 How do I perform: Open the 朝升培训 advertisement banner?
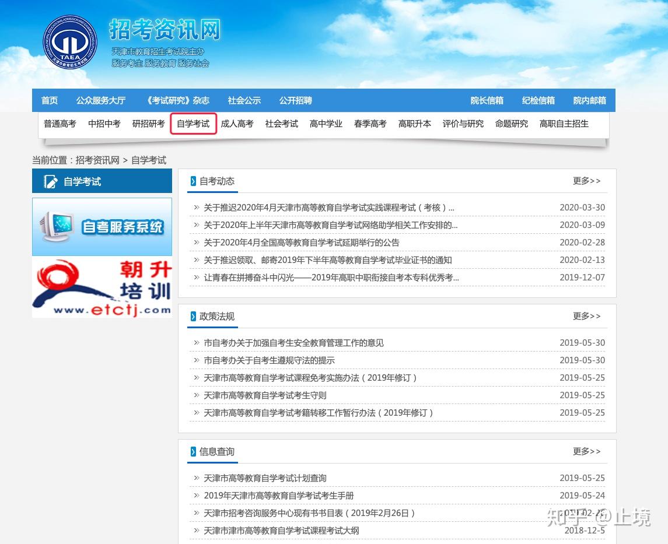coord(102,287)
